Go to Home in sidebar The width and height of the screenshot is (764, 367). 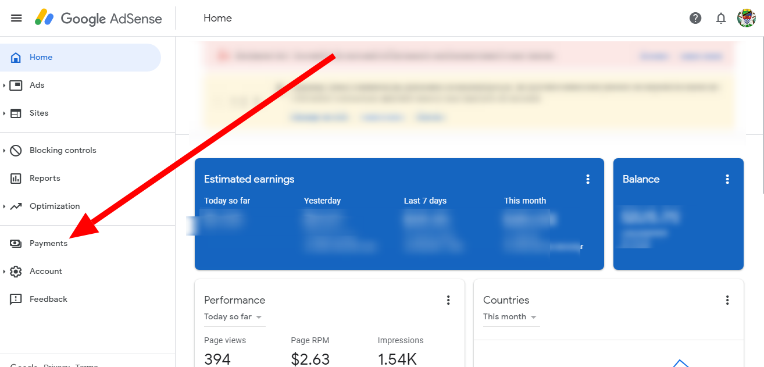[80, 58]
